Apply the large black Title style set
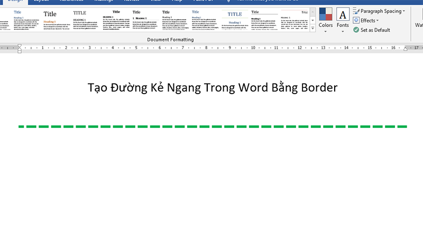Viewport: 423px width, 238px height. click(50, 19)
